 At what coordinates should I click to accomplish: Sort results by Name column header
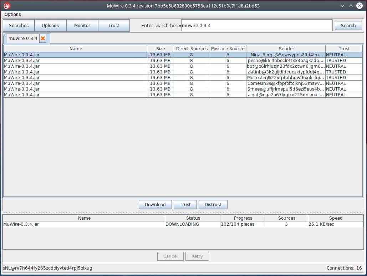point(75,49)
